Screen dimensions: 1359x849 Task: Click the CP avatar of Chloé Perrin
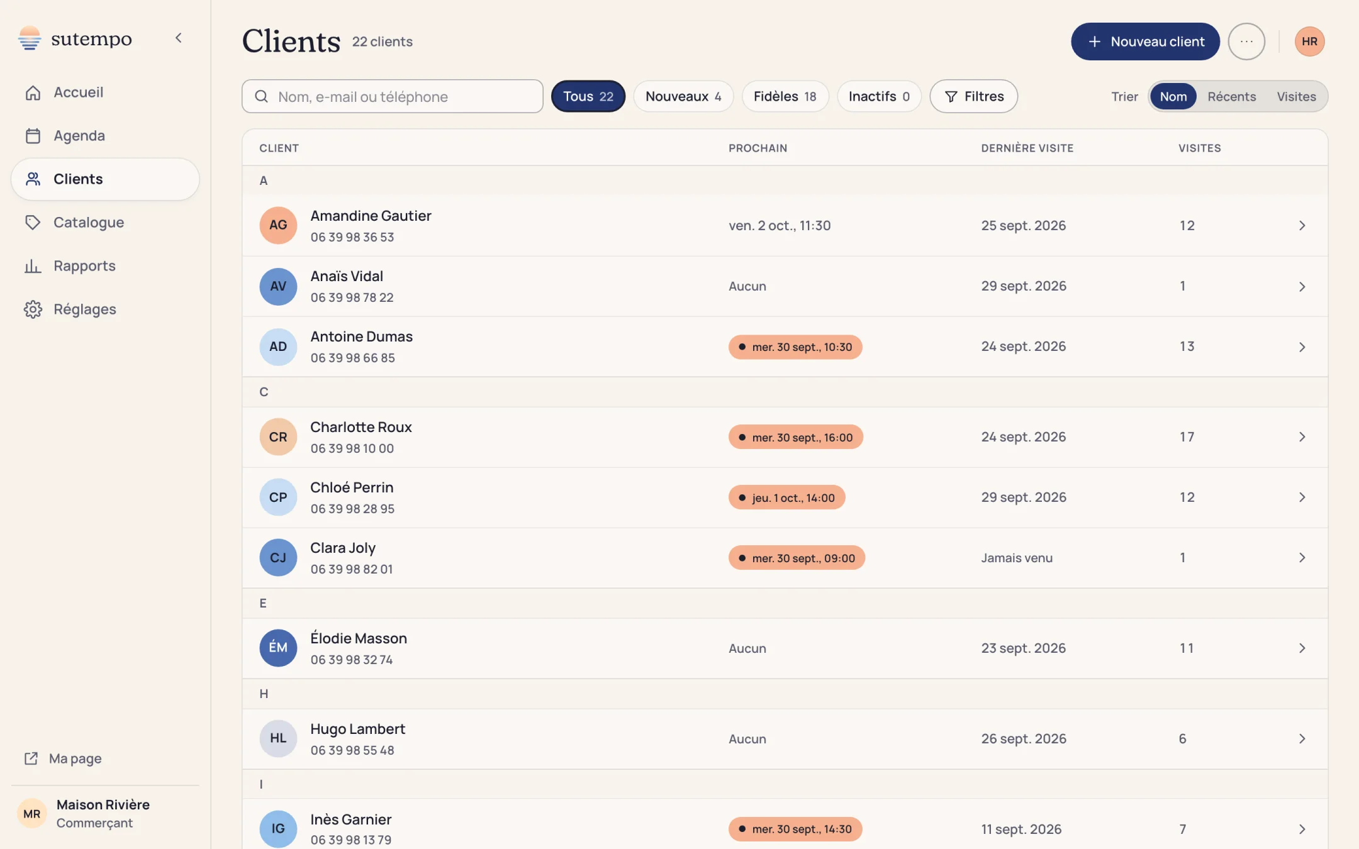278,497
